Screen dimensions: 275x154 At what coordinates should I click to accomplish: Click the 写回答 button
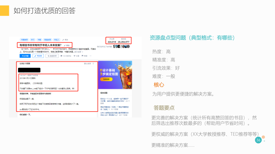[38, 56]
